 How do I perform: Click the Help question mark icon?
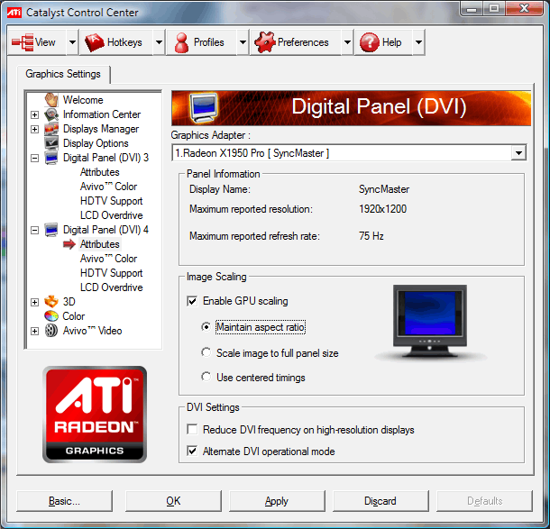tap(370, 42)
